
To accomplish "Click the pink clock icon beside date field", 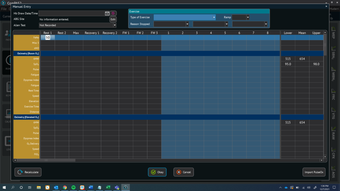I will pos(113,13).
